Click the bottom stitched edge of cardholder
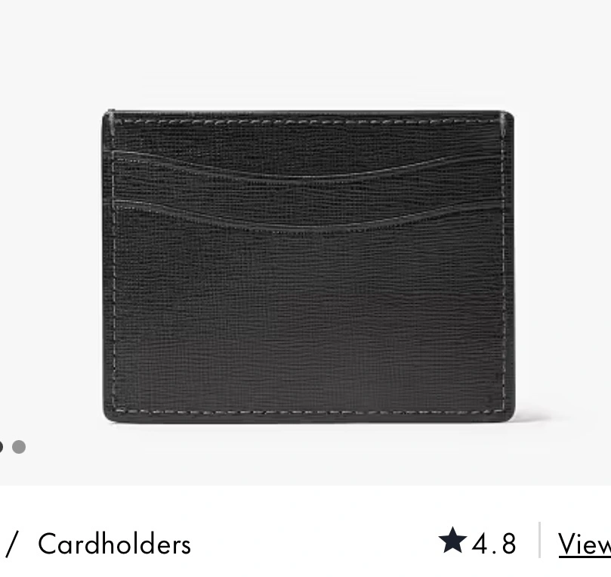 tap(308, 412)
